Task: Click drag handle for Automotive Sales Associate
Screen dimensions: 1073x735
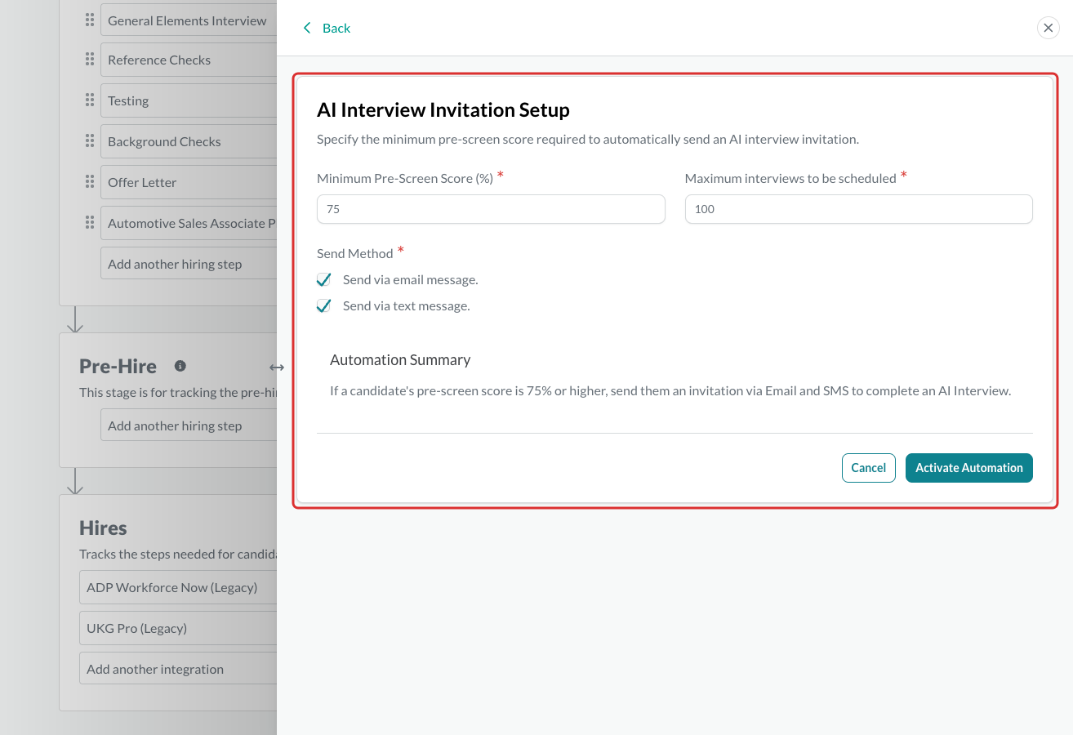Action: [90, 222]
